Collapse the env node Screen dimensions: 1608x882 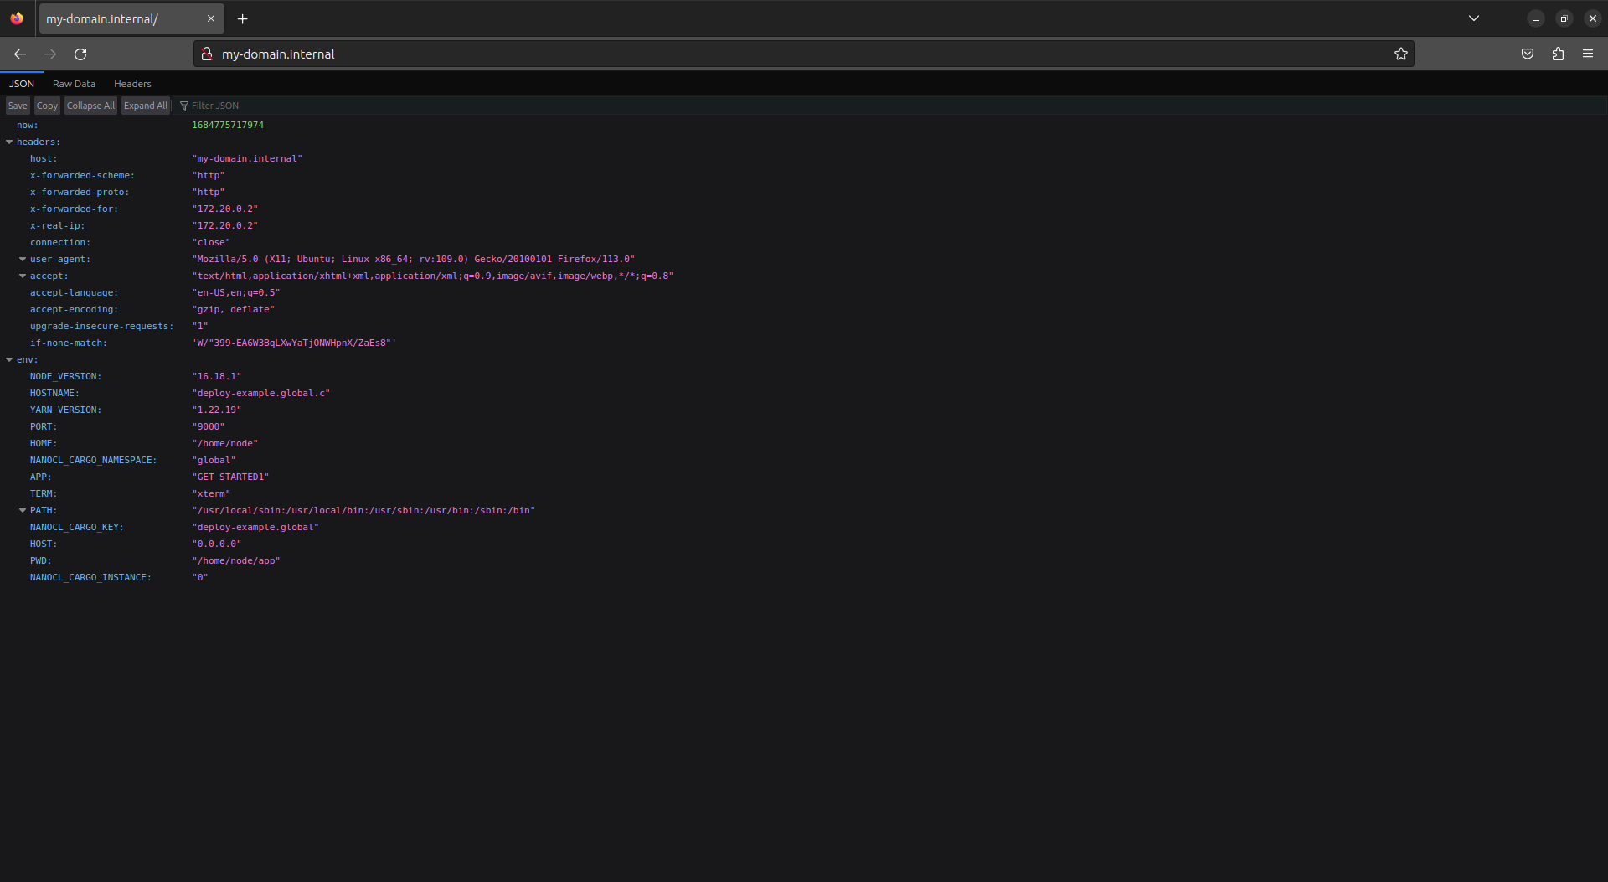click(x=9, y=360)
